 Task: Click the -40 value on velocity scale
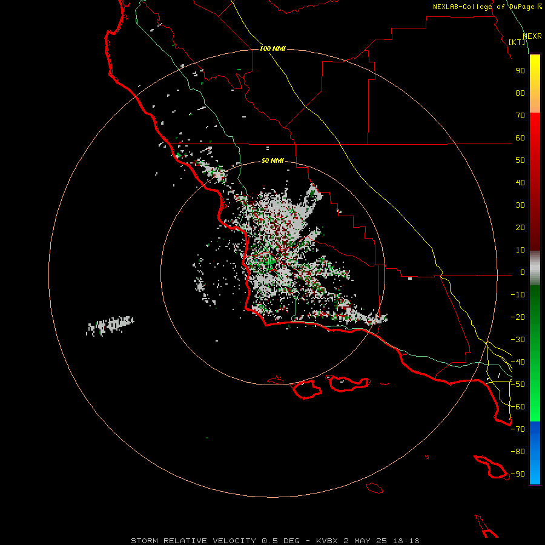[x=518, y=362]
